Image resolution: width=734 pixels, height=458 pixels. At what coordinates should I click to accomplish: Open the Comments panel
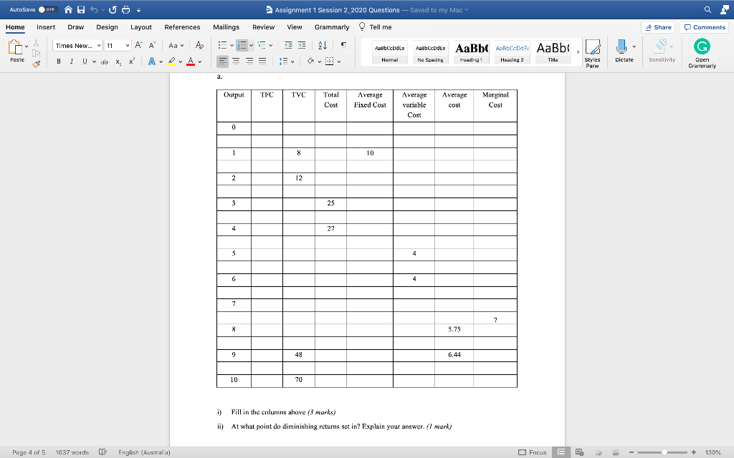pos(704,26)
